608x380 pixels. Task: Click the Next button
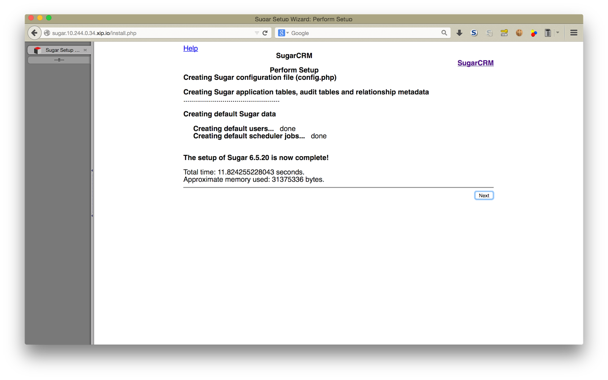[484, 195]
